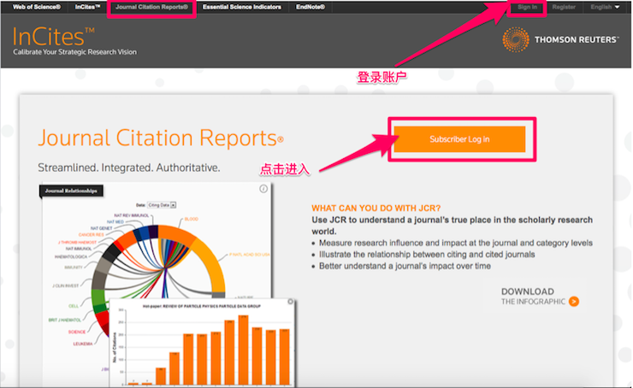Click the InCites logo
This screenshot has width=633, height=388.
point(53,37)
